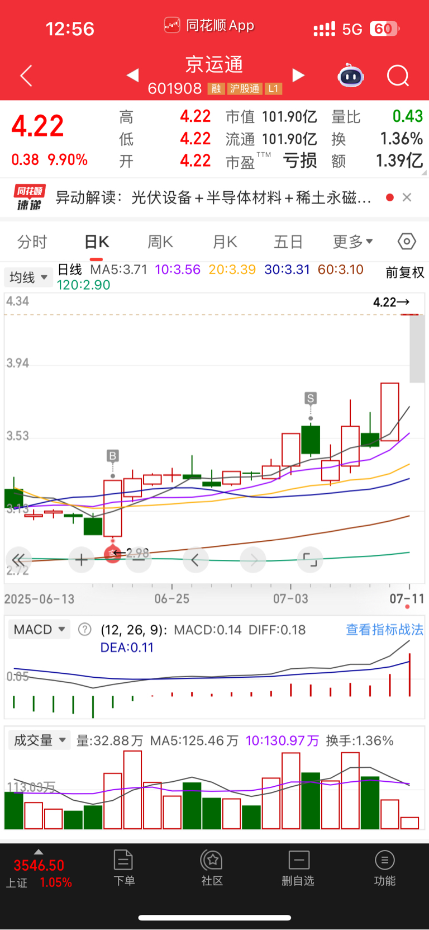Click the double-left chevron chart button
This screenshot has height=930, width=429.
tap(18, 559)
